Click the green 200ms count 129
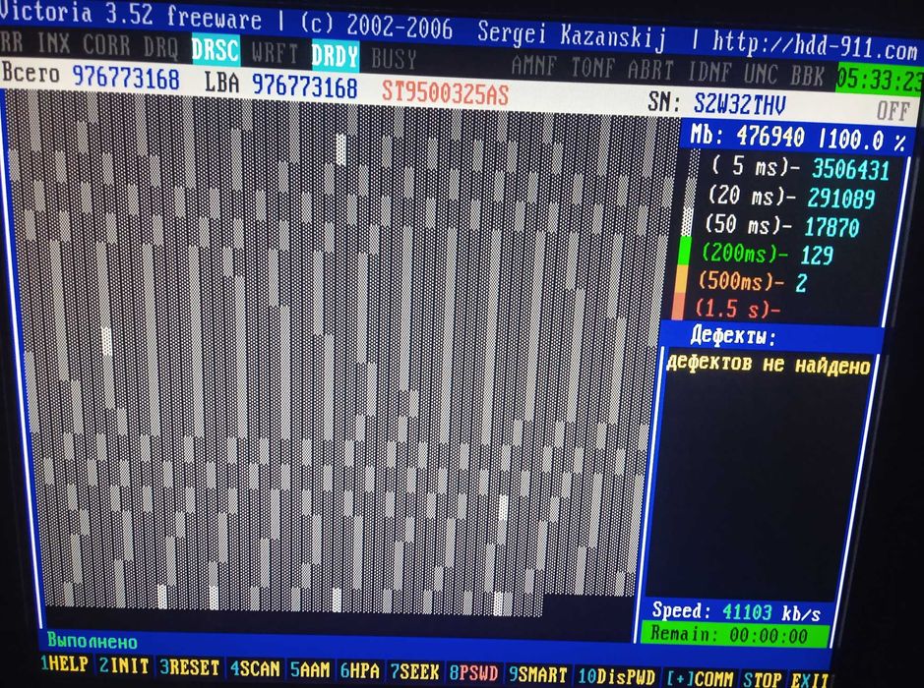Screen dimensions: 924x688 tap(816, 255)
